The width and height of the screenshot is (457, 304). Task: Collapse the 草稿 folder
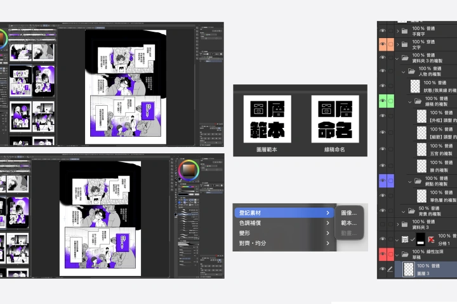click(397, 255)
